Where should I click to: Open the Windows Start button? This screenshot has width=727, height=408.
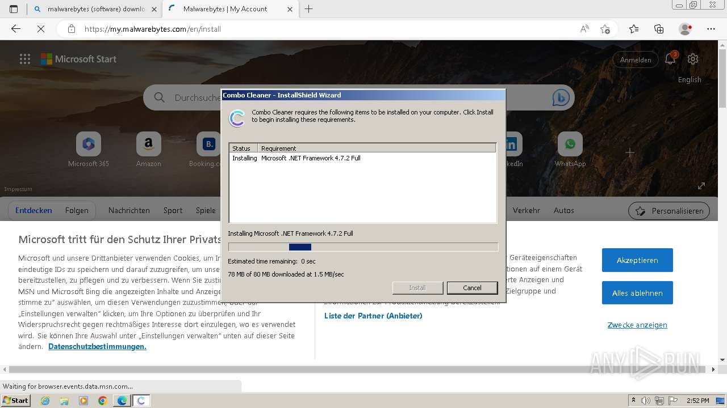click(16, 401)
